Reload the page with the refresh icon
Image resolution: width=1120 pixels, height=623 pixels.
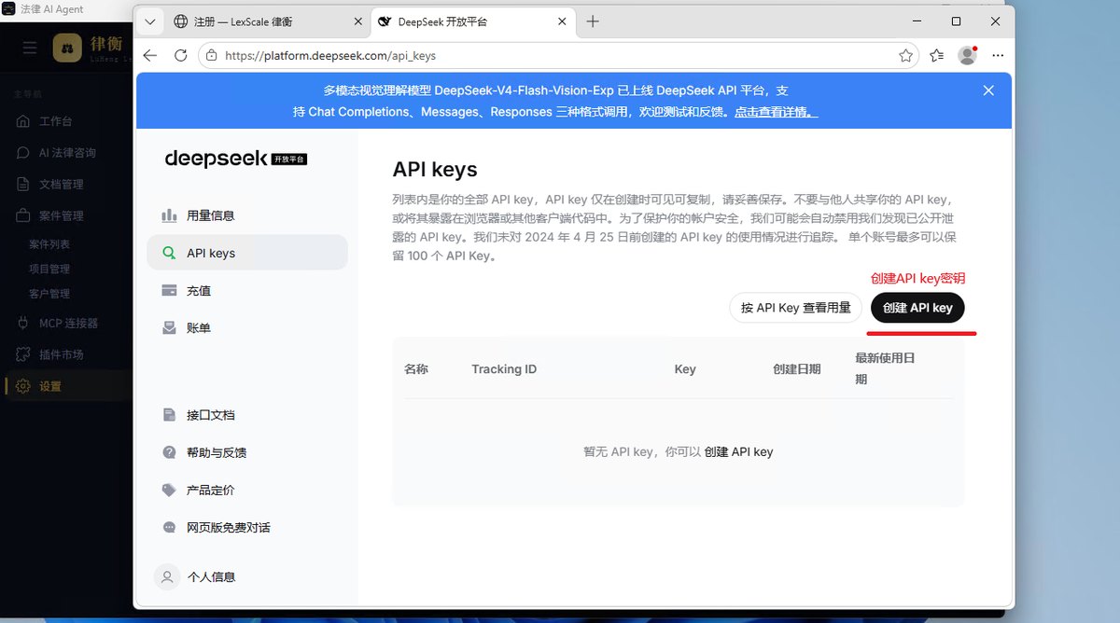(181, 56)
